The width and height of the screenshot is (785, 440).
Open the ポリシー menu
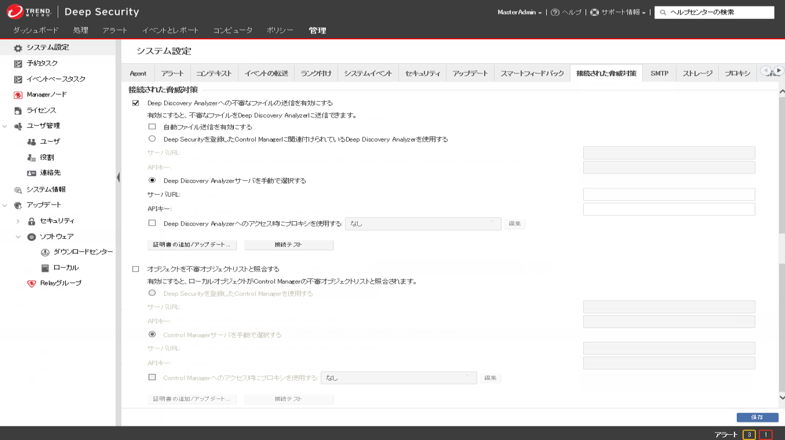pyautogui.click(x=280, y=30)
